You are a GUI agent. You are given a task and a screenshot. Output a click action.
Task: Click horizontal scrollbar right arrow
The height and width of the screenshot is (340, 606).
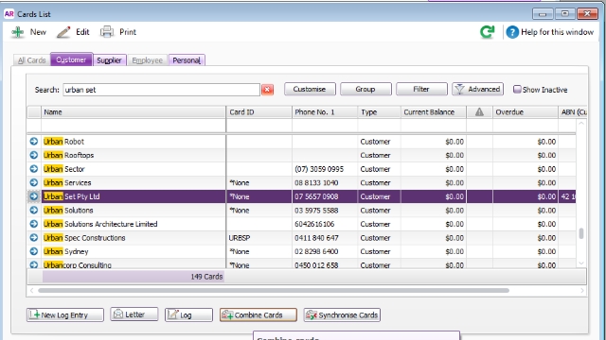pyautogui.click(x=582, y=290)
